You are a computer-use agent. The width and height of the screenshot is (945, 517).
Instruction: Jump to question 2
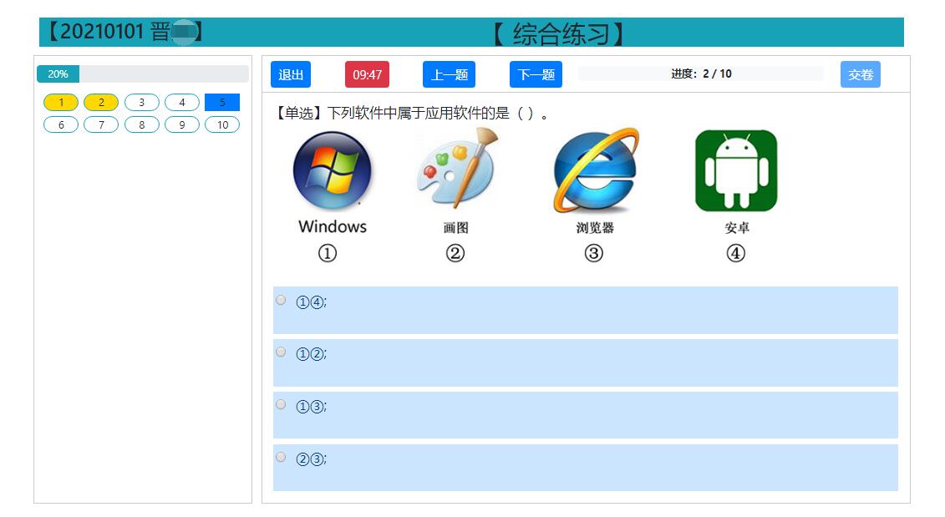tap(101, 103)
